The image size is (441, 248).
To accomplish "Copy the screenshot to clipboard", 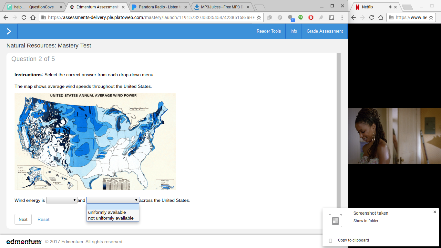I will (353, 240).
